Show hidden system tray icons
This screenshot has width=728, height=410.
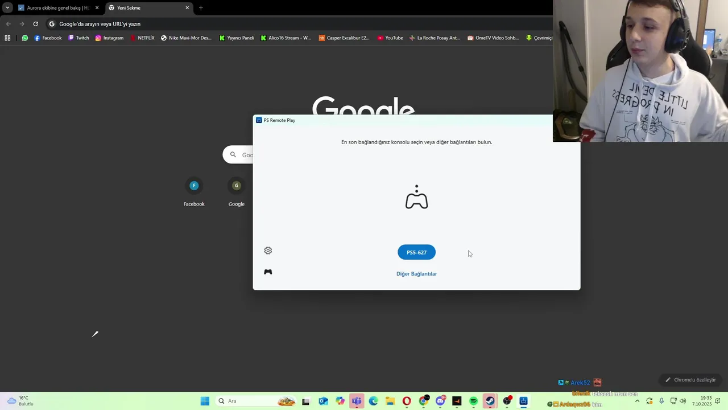pos(637,401)
